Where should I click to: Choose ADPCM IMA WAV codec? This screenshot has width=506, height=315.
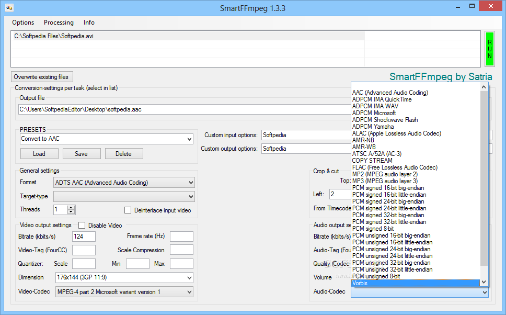tap(416, 106)
